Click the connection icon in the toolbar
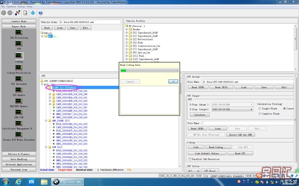 (18, 13)
